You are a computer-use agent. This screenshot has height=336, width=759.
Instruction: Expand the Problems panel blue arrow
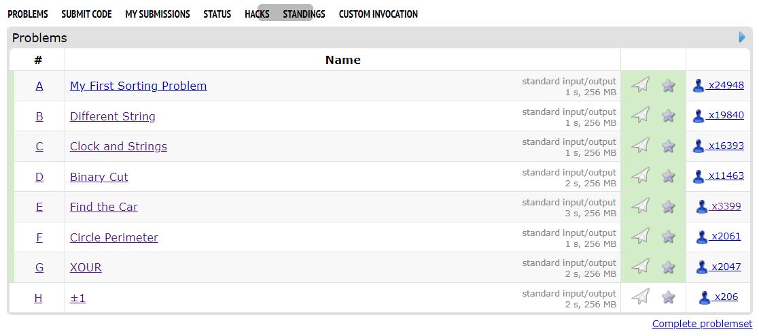click(x=742, y=37)
